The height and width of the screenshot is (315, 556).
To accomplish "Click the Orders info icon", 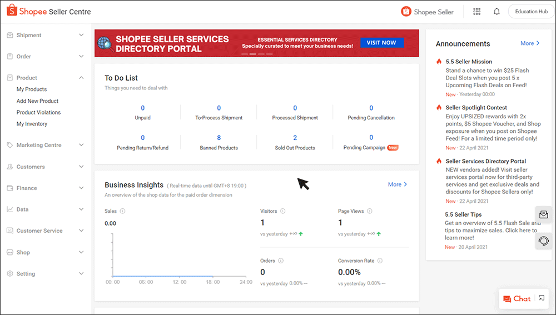I will 281,261.
